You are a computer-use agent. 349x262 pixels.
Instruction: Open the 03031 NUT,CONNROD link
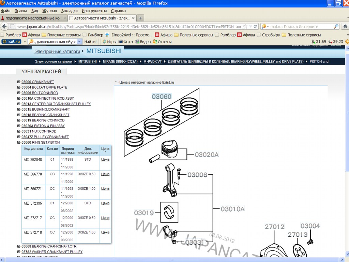click(39, 131)
